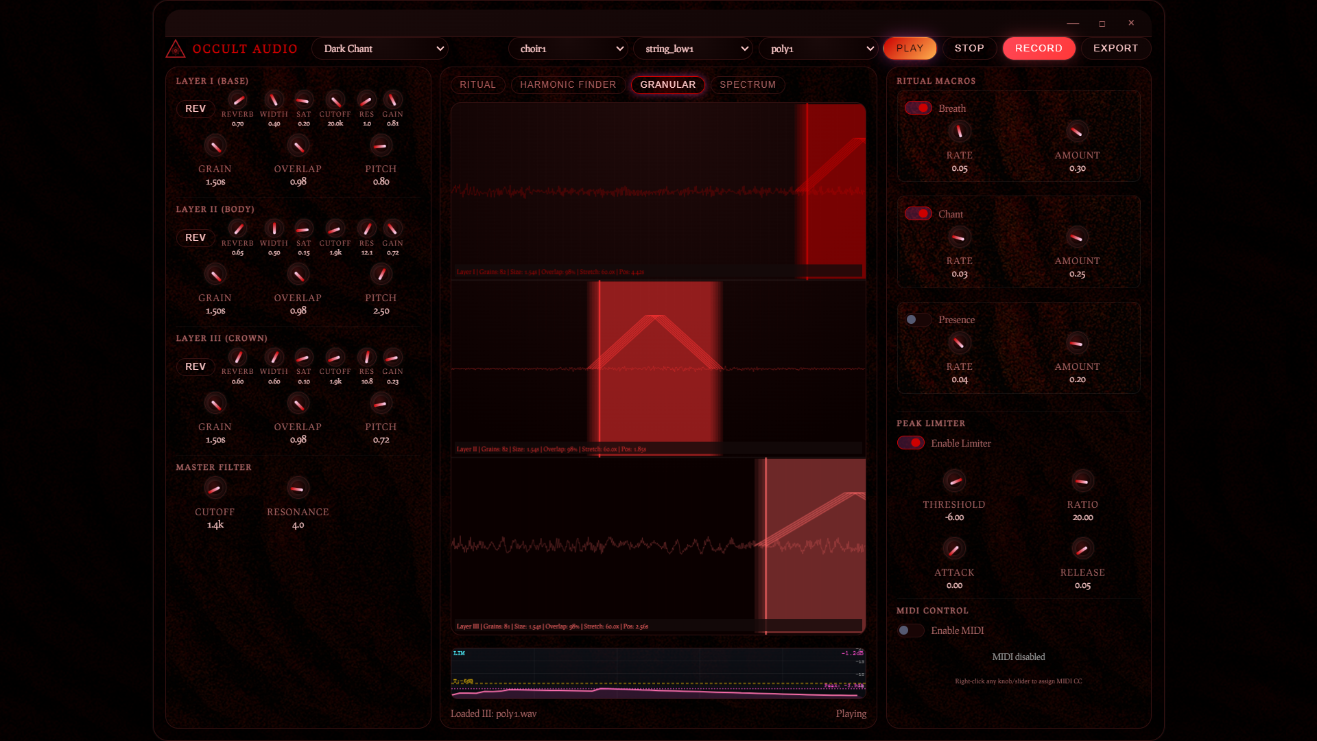Open the Spectrum view
1317x741 pixels.
pos(747,84)
